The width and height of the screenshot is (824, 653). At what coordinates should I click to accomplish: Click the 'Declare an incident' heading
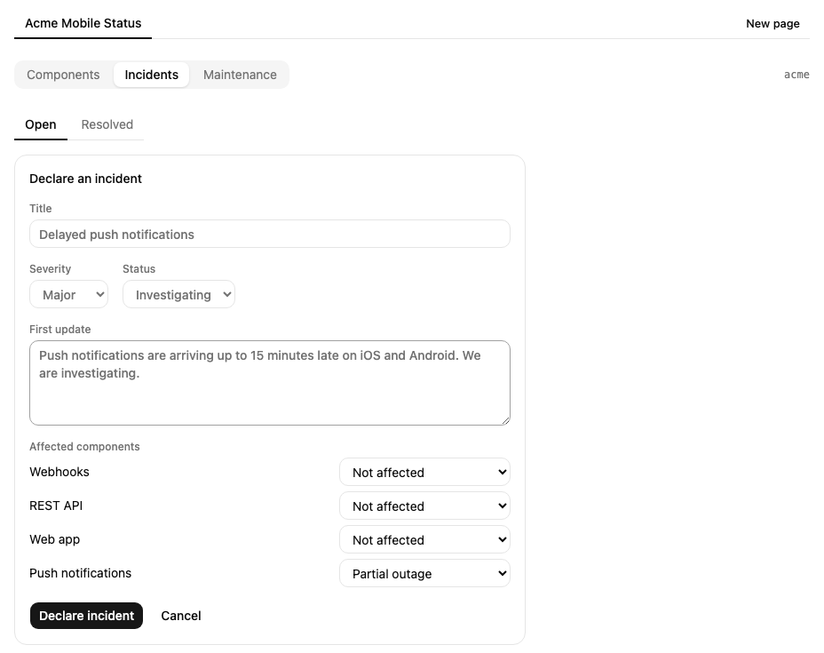[85, 179]
